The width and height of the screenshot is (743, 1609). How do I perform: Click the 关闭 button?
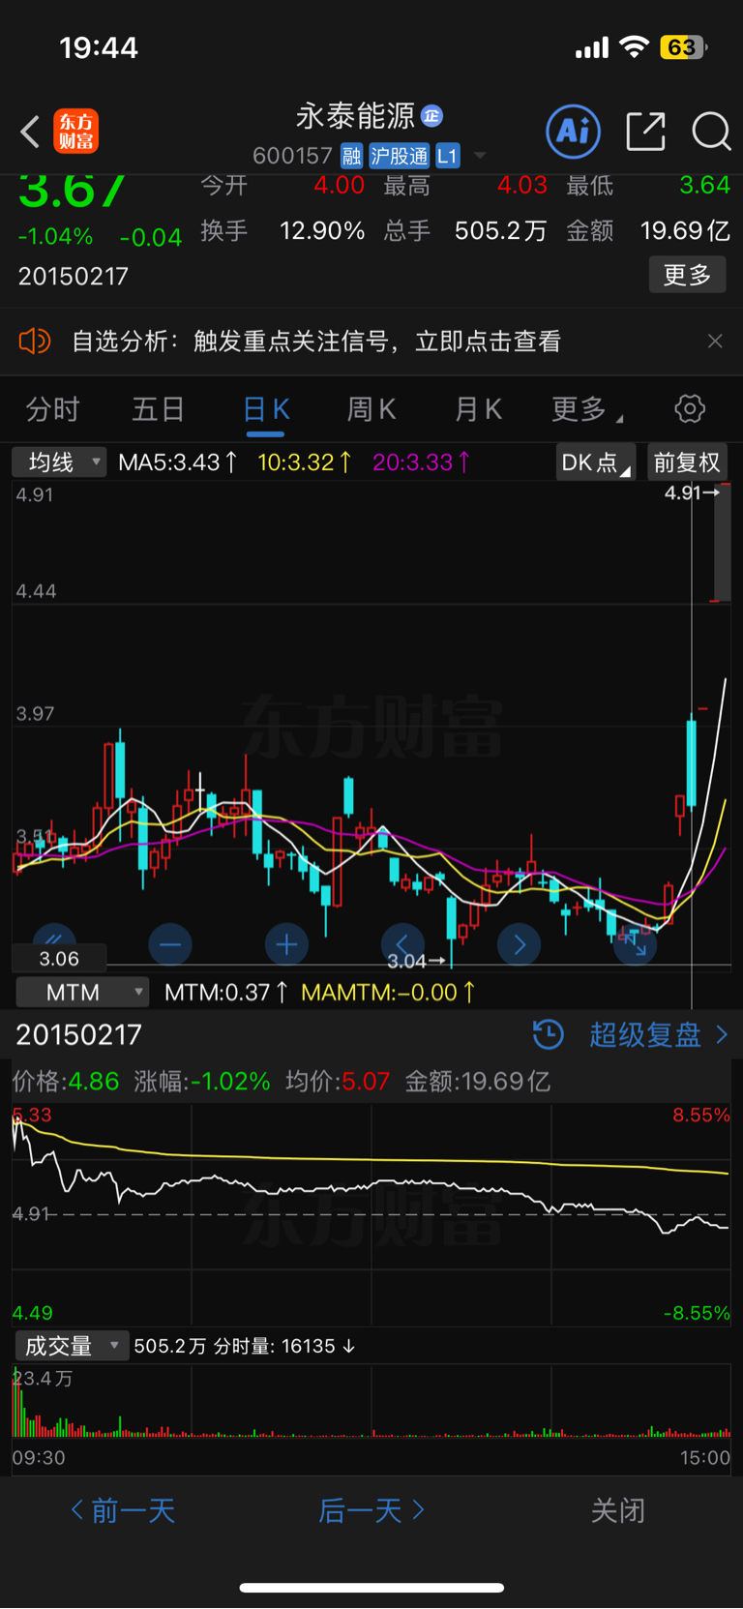tap(618, 1510)
